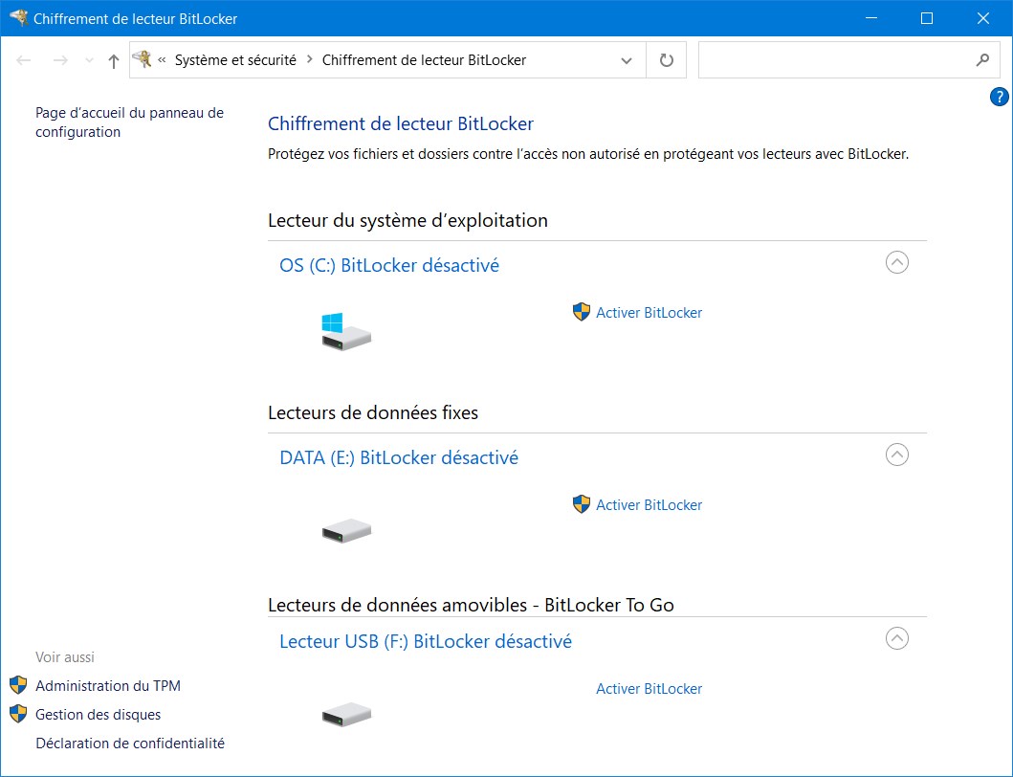1013x777 pixels.
Task: Click the Windows system drive icon for C:
Action: click(x=346, y=332)
